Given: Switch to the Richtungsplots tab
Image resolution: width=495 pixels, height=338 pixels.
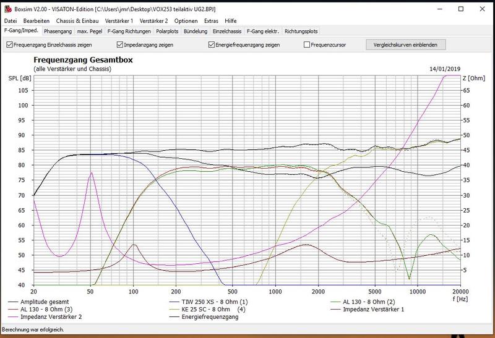Looking at the screenshot, I should click(301, 30).
